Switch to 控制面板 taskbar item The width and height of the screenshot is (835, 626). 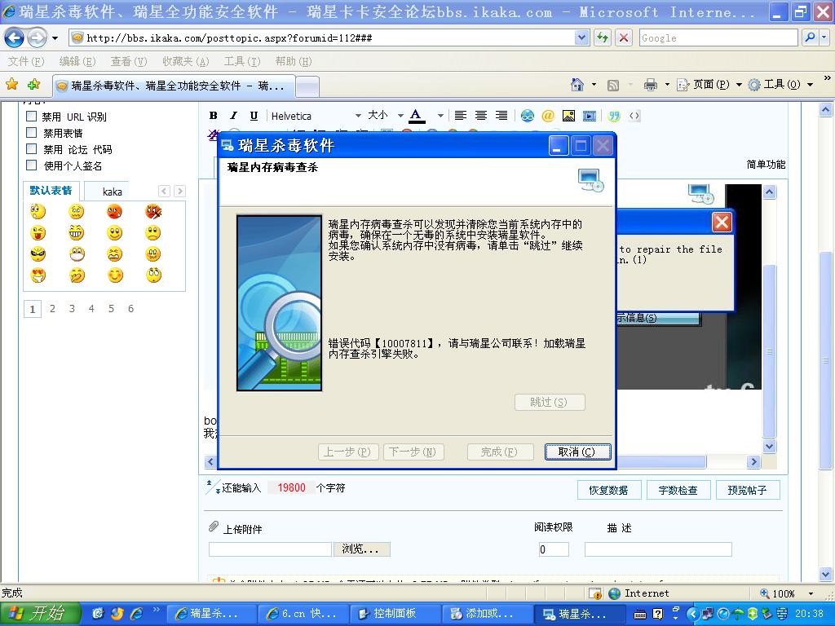pos(394,614)
